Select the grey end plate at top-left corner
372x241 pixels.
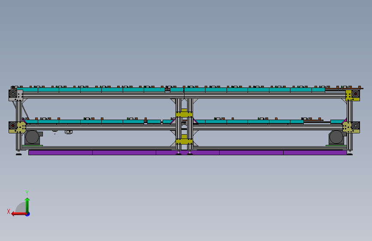click(x=20, y=95)
